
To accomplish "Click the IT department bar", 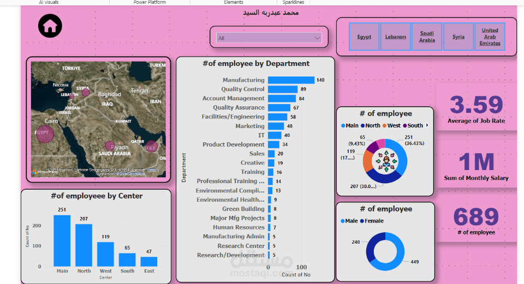I will tap(275, 135).
